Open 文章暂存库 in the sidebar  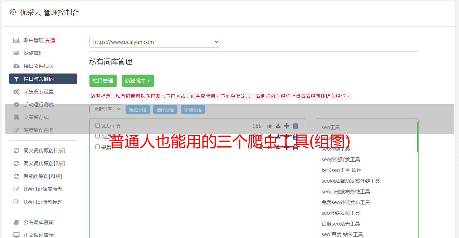[36, 117]
